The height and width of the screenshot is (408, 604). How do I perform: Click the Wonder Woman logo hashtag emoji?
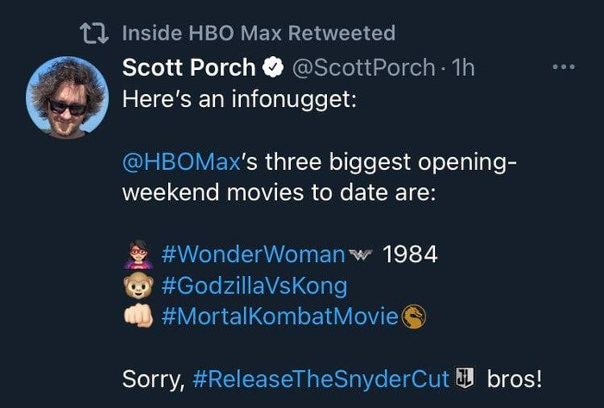[360, 254]
